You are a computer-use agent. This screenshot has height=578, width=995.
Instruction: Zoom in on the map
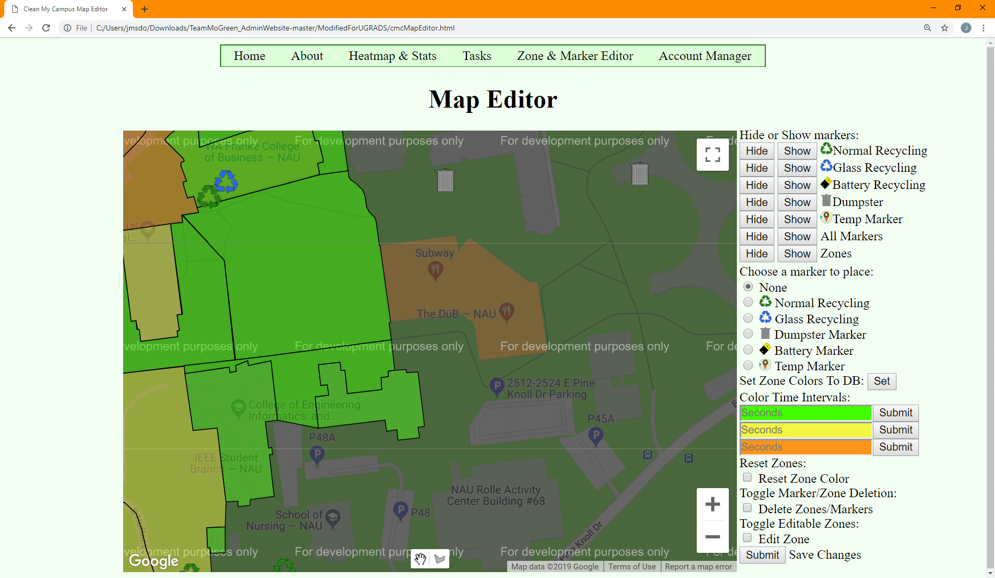(x=712, y=504)
